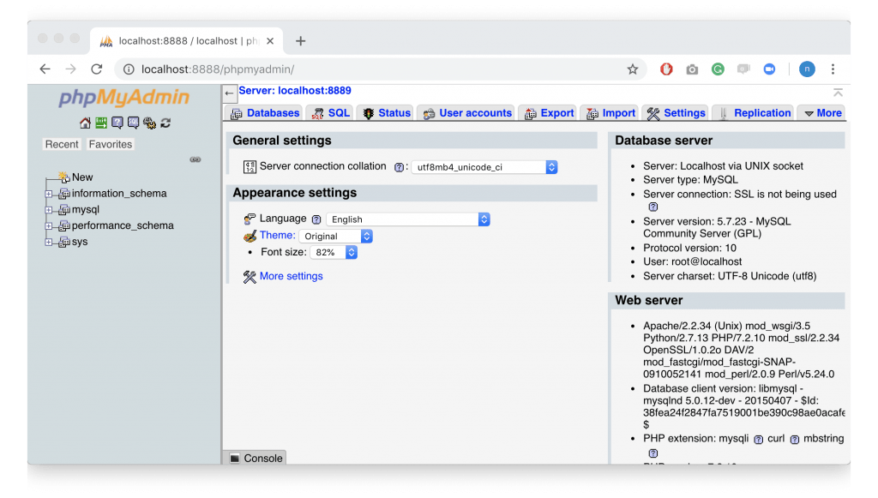Open phpMyAdmin documentation question-mark icon
The height and width of the screenshot is (498, 878).
click(117, 123)
